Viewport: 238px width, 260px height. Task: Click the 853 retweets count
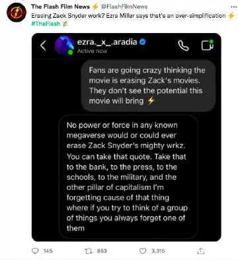pyautogui.click(x=102, y=251)
